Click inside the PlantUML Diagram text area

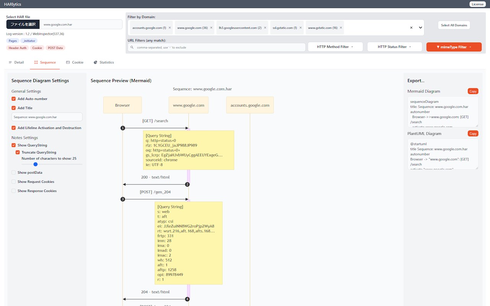pyautogui.click(x=443, y=154)
